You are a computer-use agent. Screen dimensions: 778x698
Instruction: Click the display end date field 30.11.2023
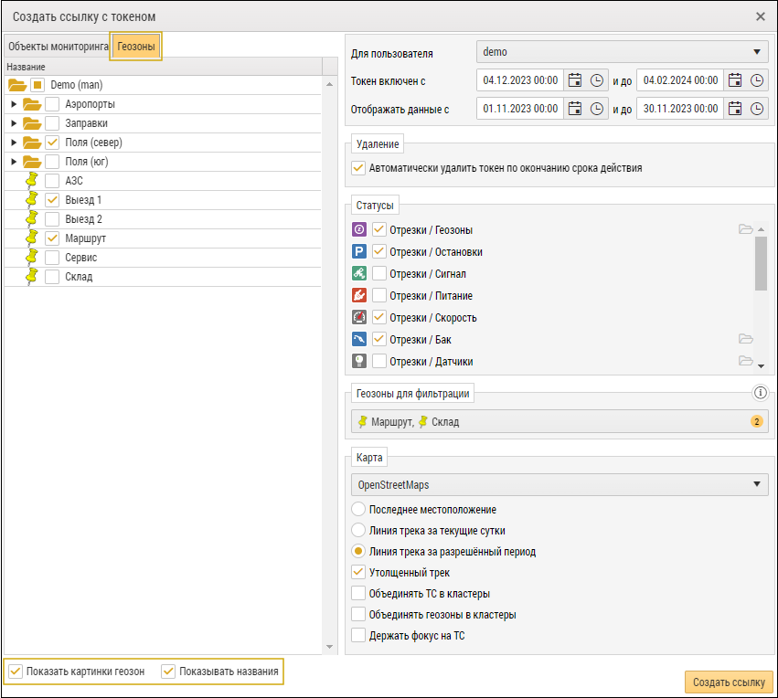pyautogui.click(x=680, y=109)
